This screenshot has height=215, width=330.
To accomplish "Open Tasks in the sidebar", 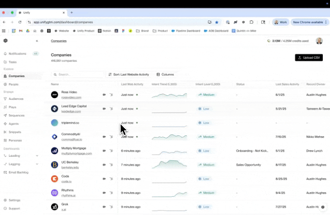I will click(x=13, y=62).
